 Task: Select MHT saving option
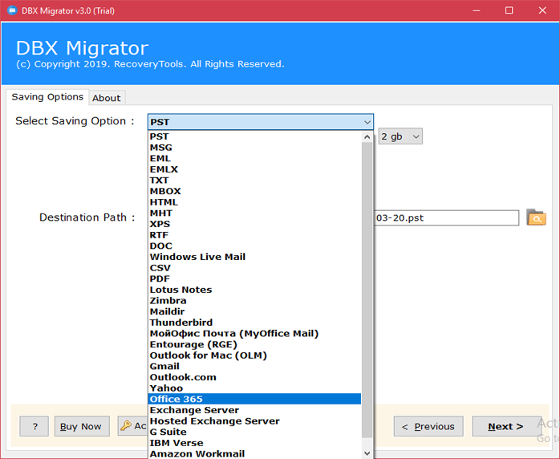(x=254, y=213)
